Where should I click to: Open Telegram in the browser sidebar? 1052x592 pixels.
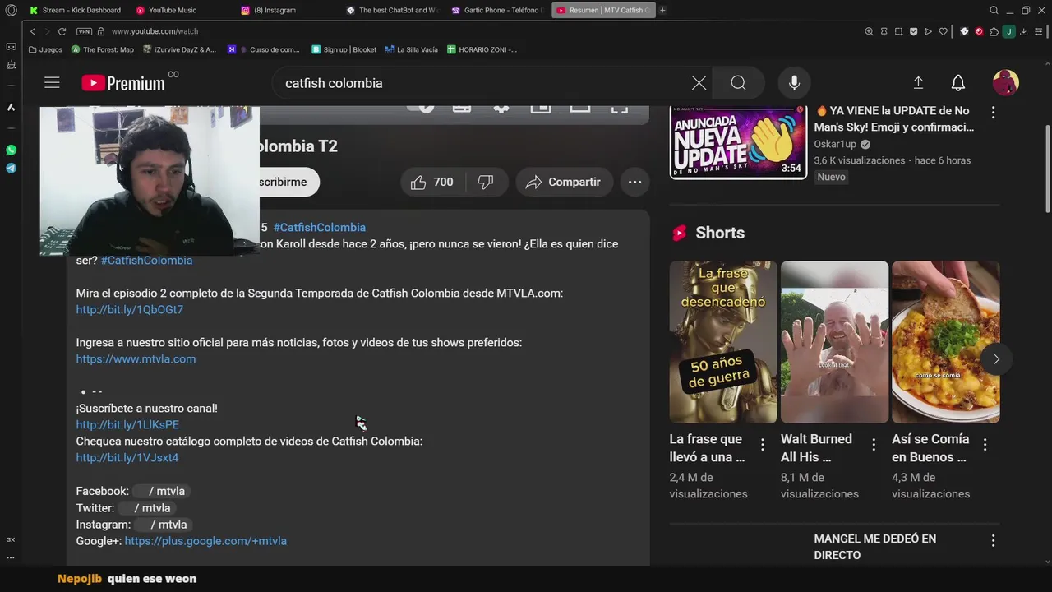[11, 168]
